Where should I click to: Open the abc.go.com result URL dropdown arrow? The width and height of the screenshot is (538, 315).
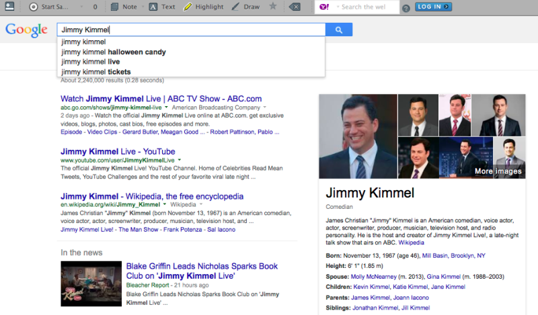coord(166,107)
